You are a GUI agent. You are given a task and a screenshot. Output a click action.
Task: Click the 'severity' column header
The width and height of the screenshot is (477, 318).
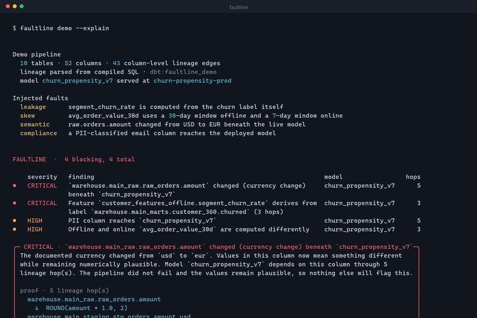pyautogui.click(x=42, y=177)
